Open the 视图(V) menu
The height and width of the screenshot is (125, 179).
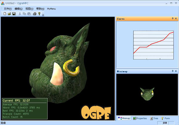coord(29,9)
